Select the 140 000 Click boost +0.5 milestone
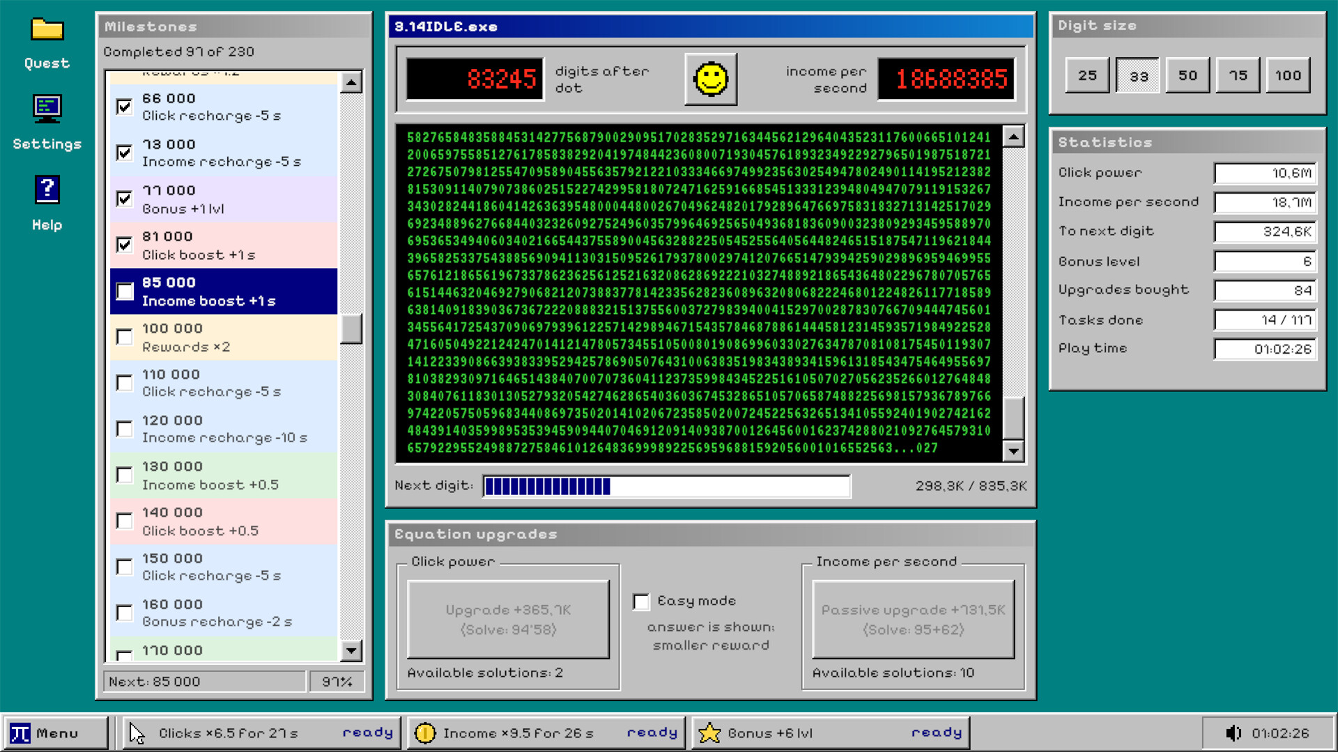 click(x=224, y=521)
